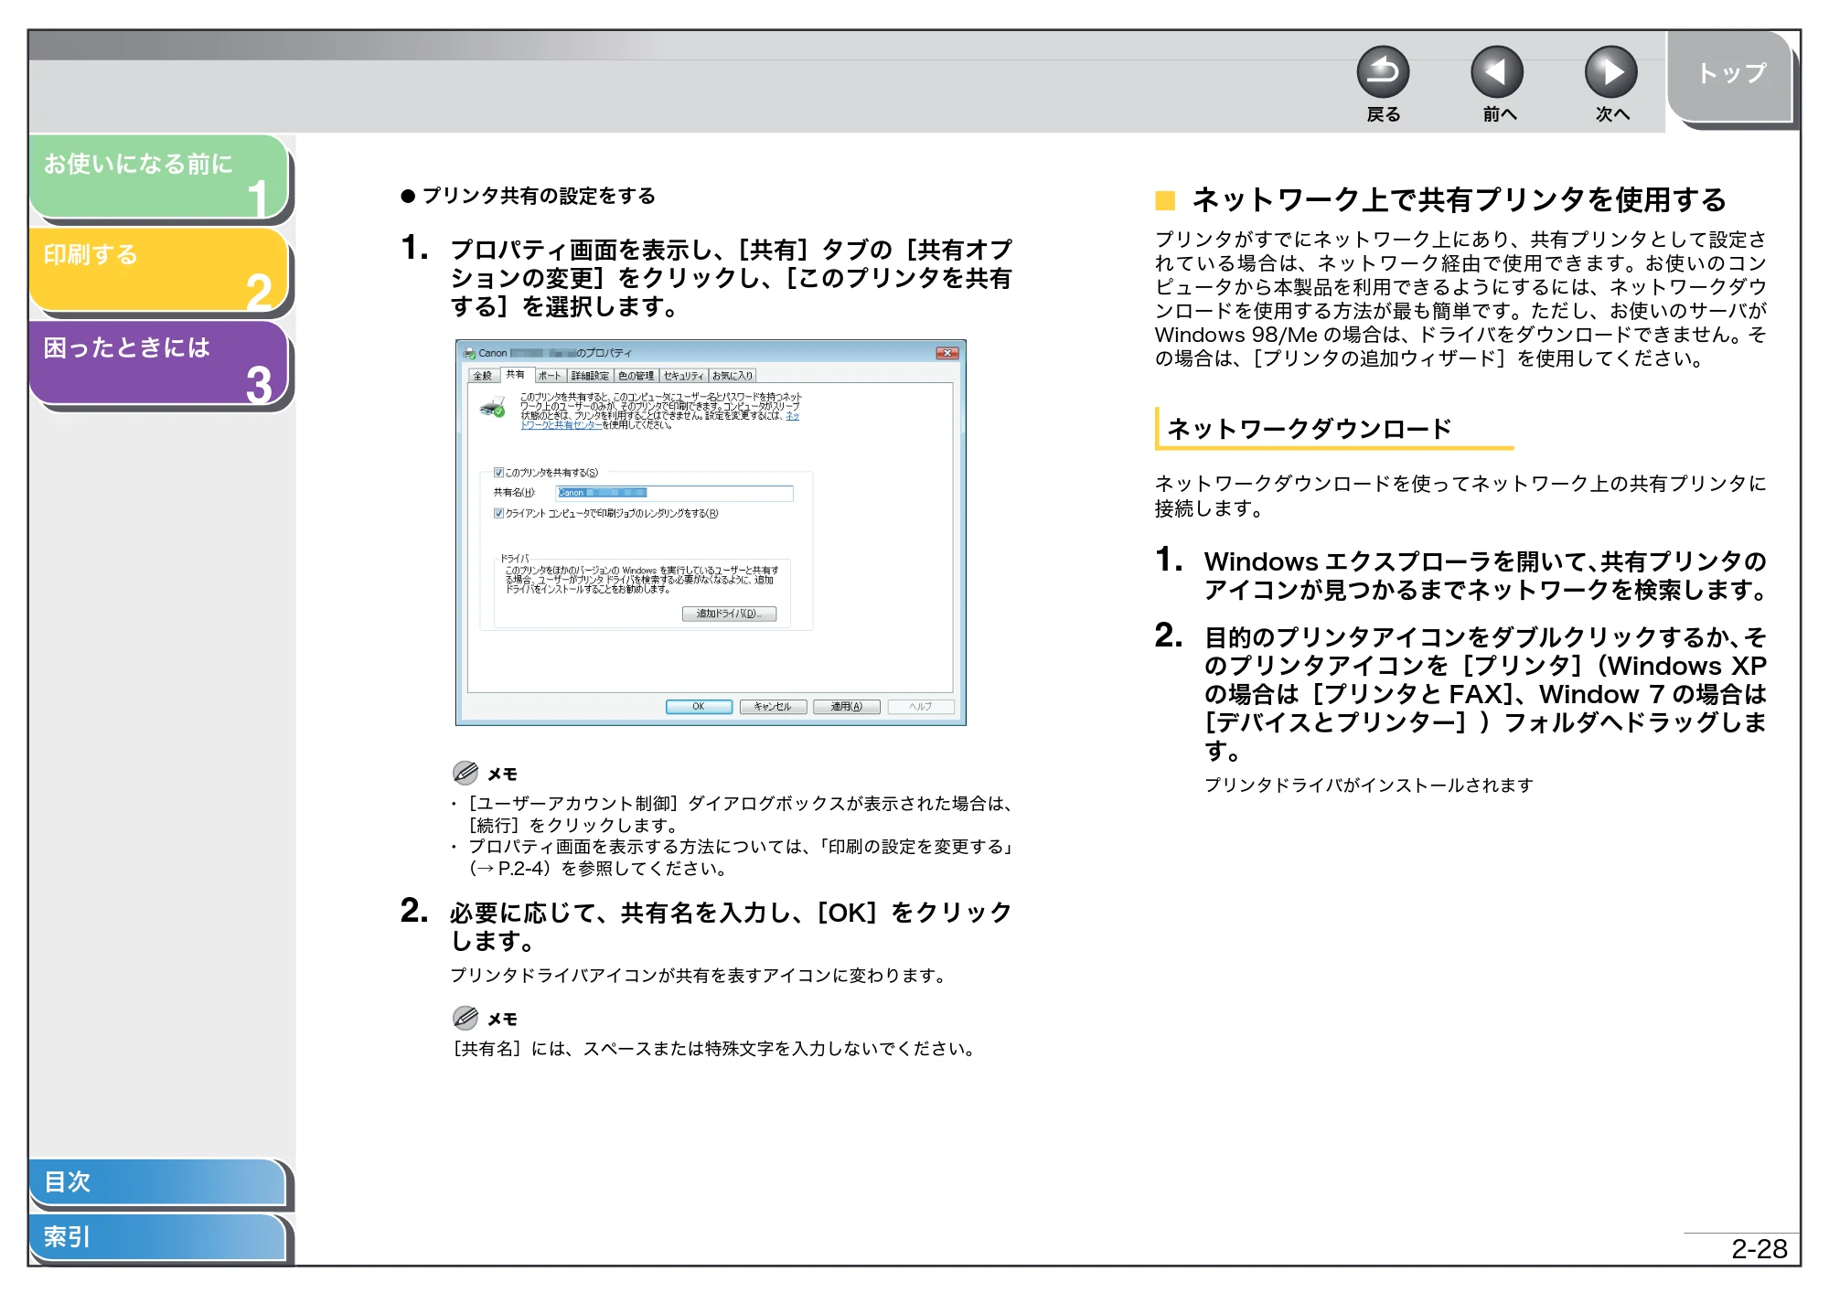This screenshot has height=1293, width=1829.
Task: Select the 共有 tab in properties dialog
Action: (x=516, y=375)
